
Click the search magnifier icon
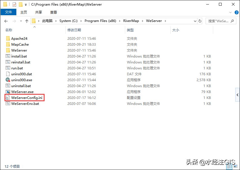[x=232, y=21]
